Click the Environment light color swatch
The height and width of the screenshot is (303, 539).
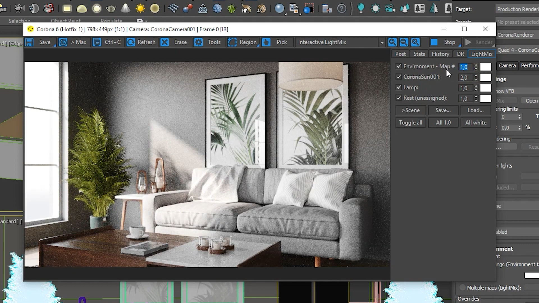(x=485, y=67)
